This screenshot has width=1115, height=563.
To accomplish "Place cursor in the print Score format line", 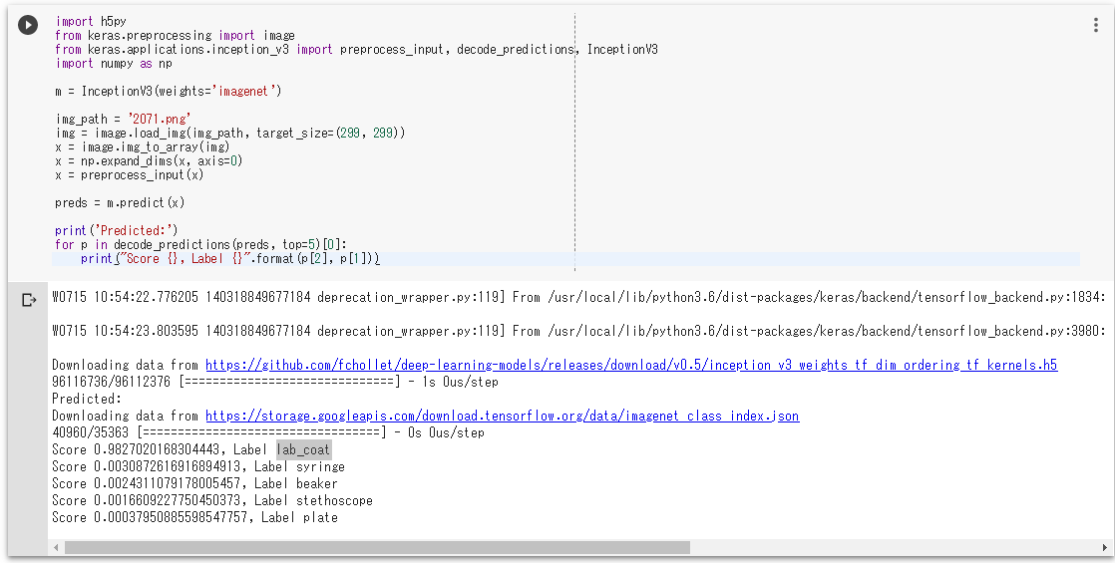I will [230, 259].
